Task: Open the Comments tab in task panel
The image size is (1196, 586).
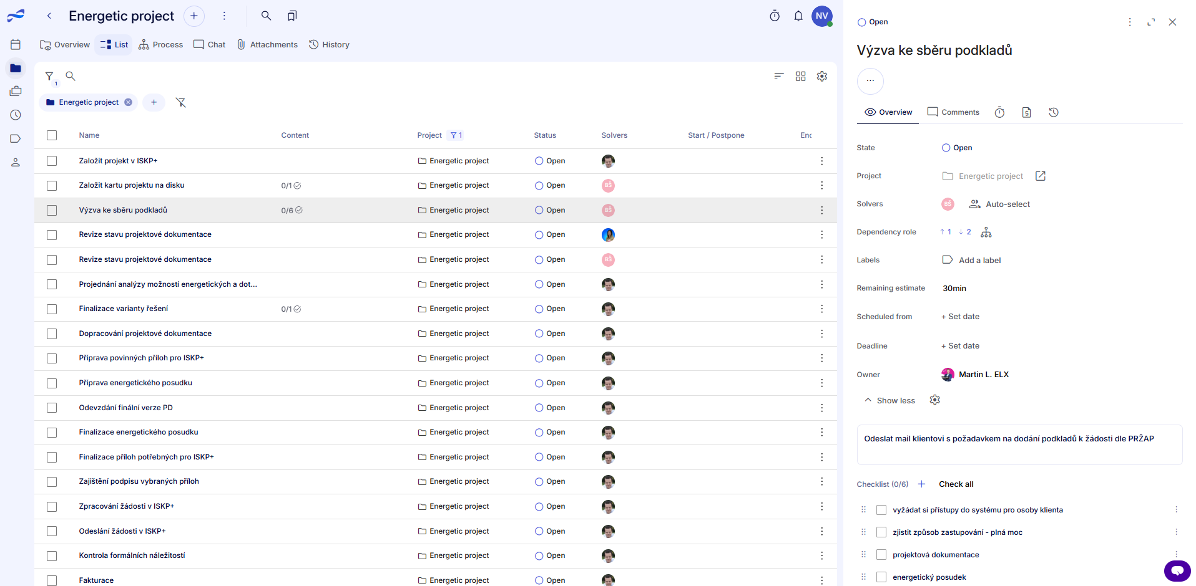Action: point(953,112)
